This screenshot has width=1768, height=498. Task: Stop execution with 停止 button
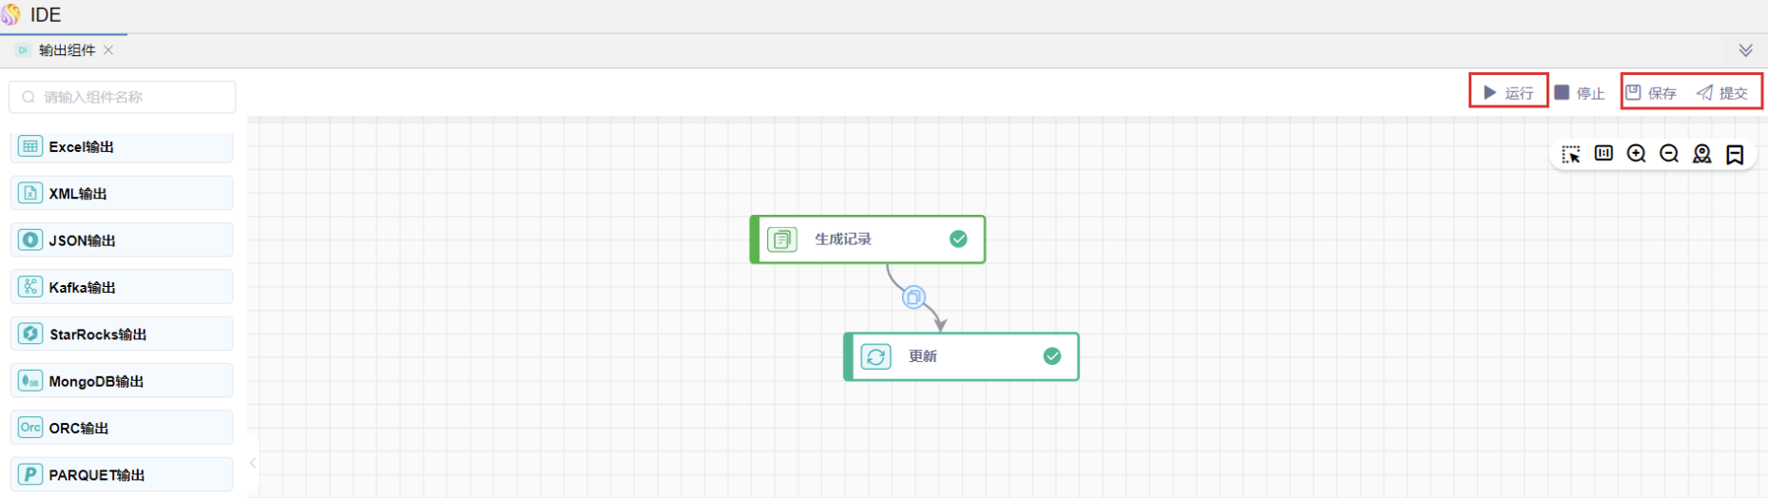tap(1580, 93)
